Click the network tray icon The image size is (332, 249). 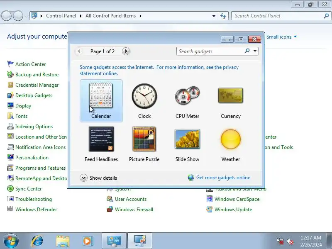click(x=280, y=241)
